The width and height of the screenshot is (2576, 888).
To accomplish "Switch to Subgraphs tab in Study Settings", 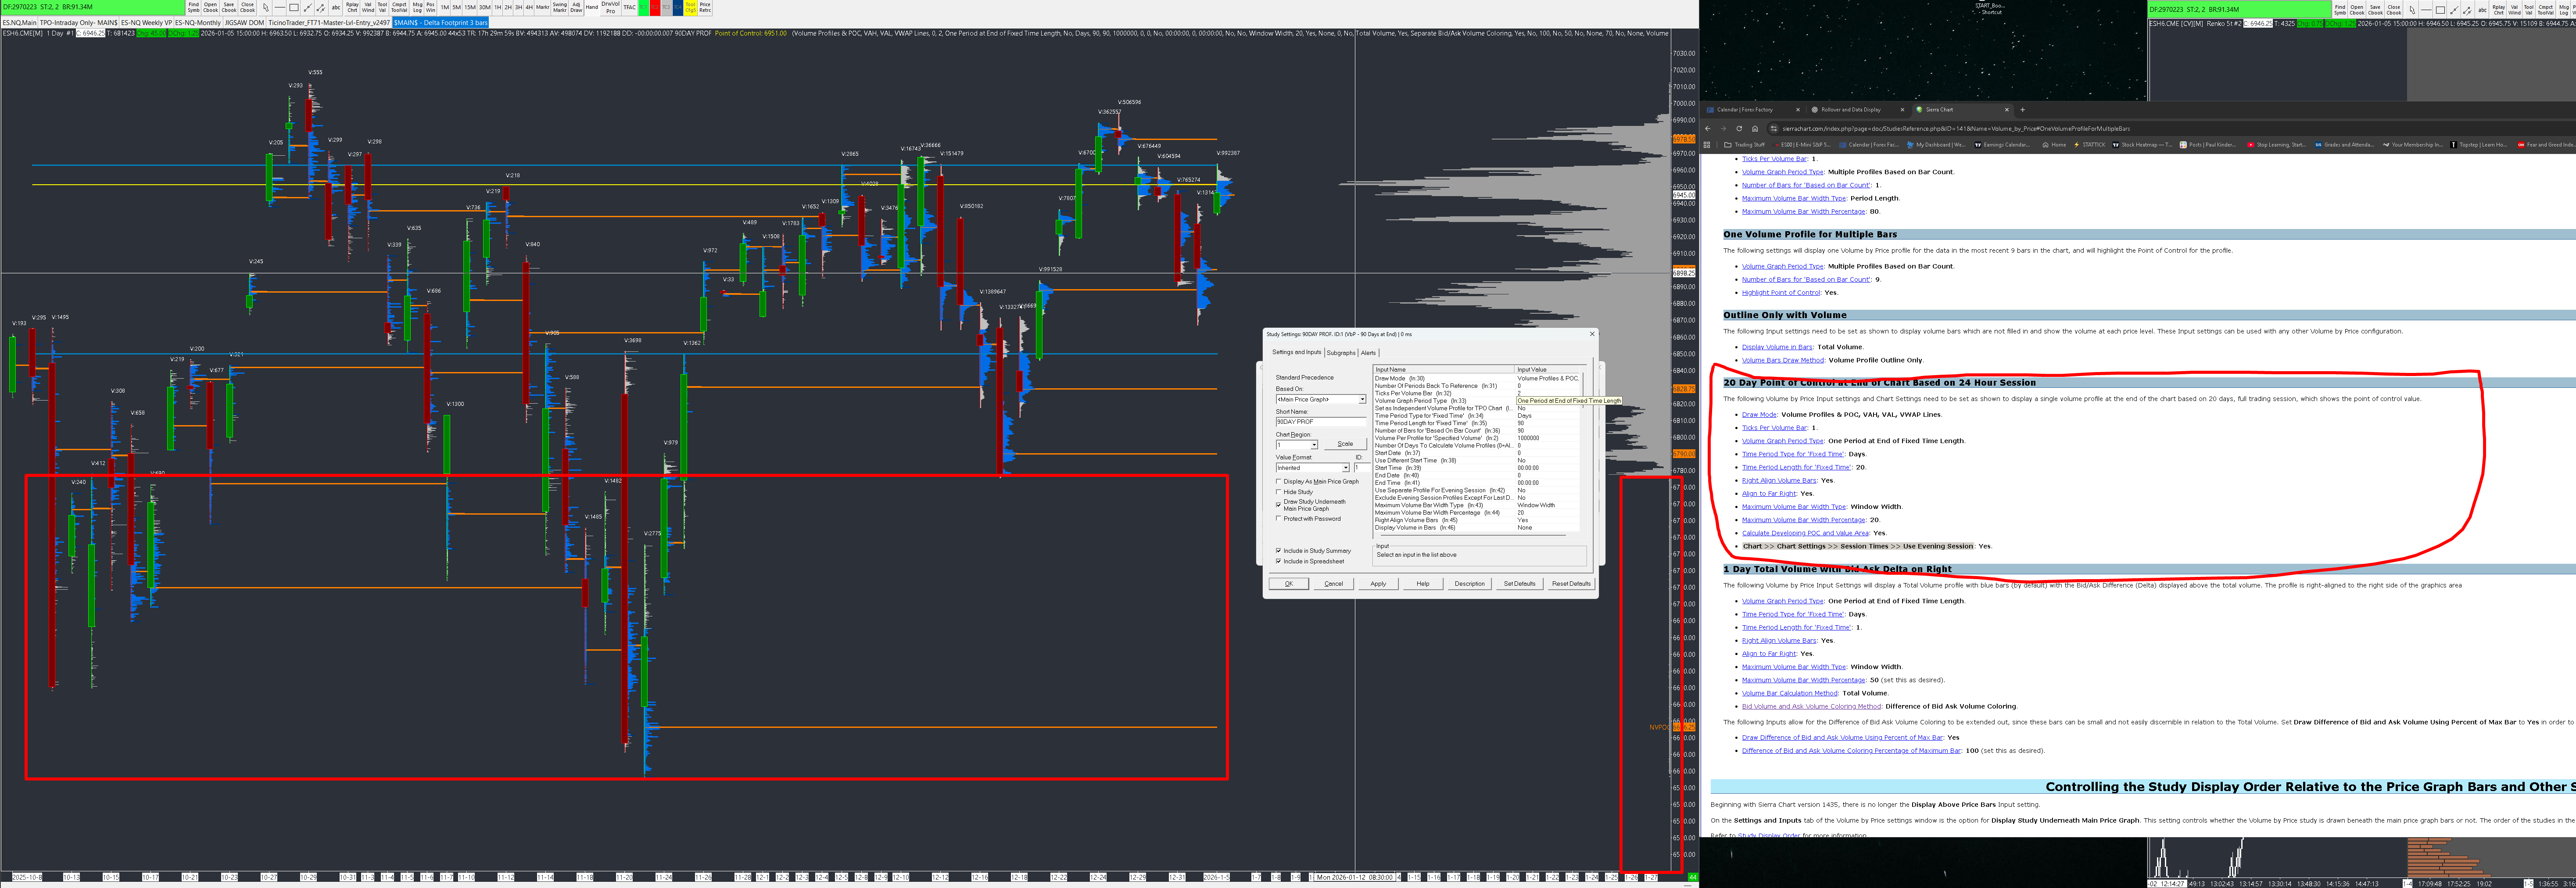I will [1341, 353].
